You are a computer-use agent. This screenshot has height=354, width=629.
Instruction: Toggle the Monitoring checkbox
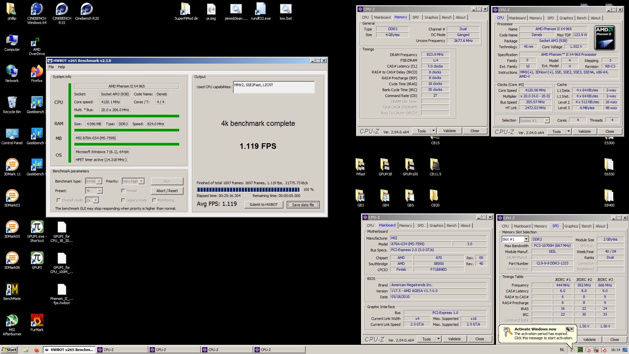pos(154,200)
